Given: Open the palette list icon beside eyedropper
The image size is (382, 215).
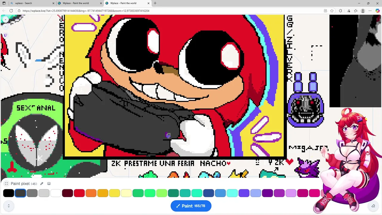Looking at the screenshot, I should pos(49,184).
